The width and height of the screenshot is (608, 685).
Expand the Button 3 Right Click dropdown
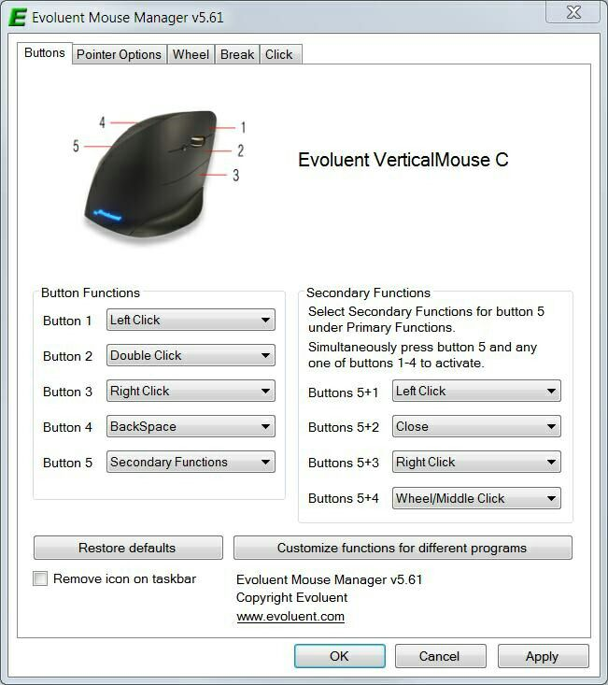(191, 391)
